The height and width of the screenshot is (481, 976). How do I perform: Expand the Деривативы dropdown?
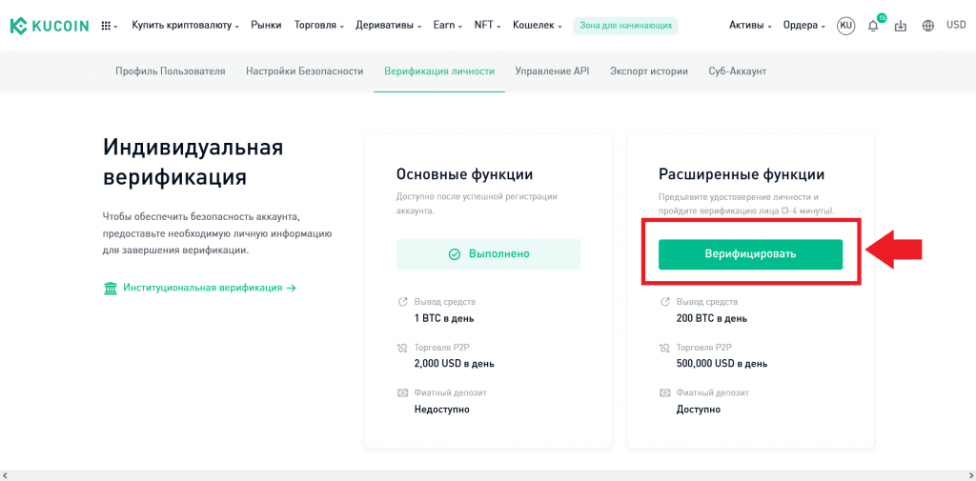389,26
